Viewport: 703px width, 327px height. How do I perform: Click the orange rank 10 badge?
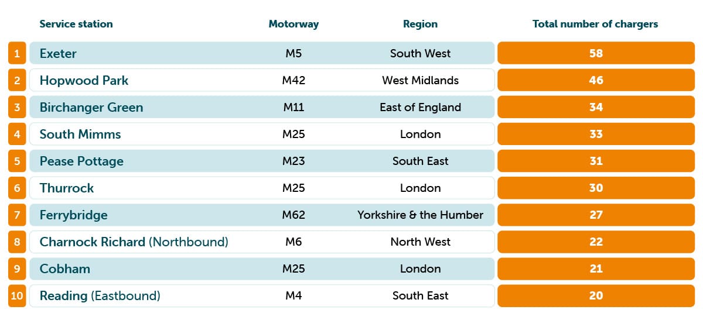(x=17, y=295)
